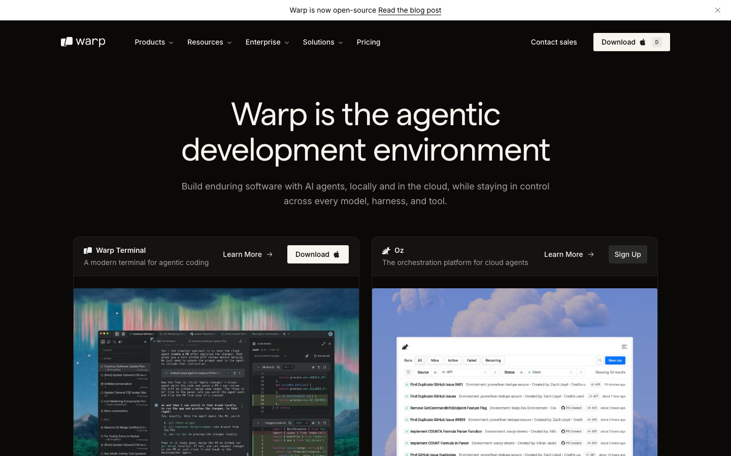Switch to the List Marketing terminal tab
Screen dimensions: 731x456
coord(174,334)
